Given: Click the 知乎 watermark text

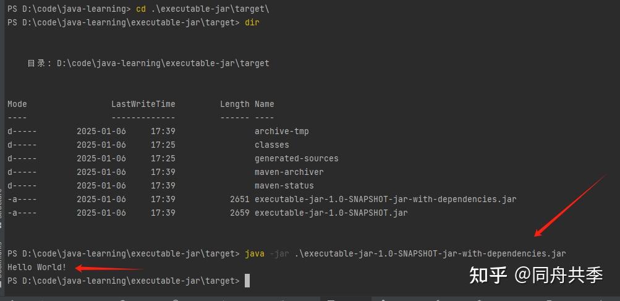Looking at the screenshot, I should (488, 274).
